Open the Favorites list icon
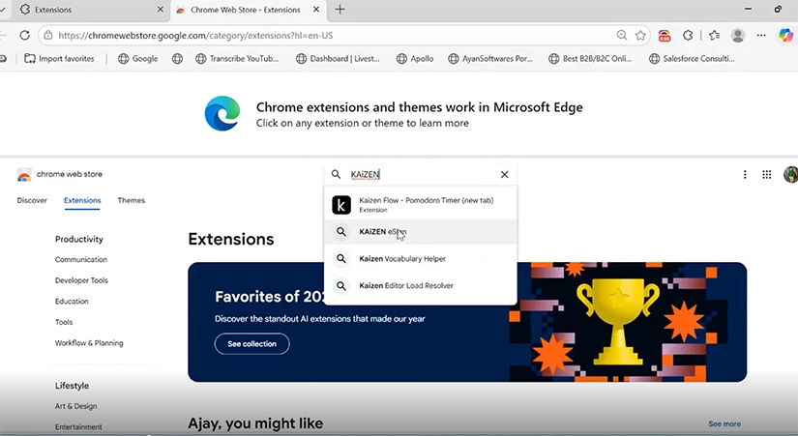The height and width of the screenshot is (436, 798). 714,35
